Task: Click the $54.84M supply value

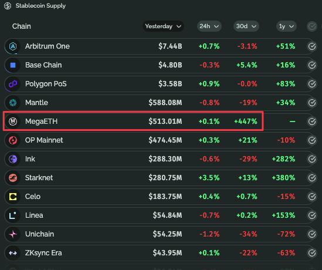Action: 167,215
